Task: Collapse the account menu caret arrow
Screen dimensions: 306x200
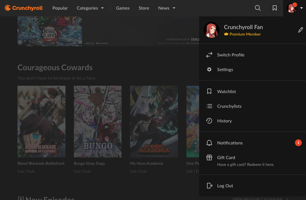Action: 301,8
